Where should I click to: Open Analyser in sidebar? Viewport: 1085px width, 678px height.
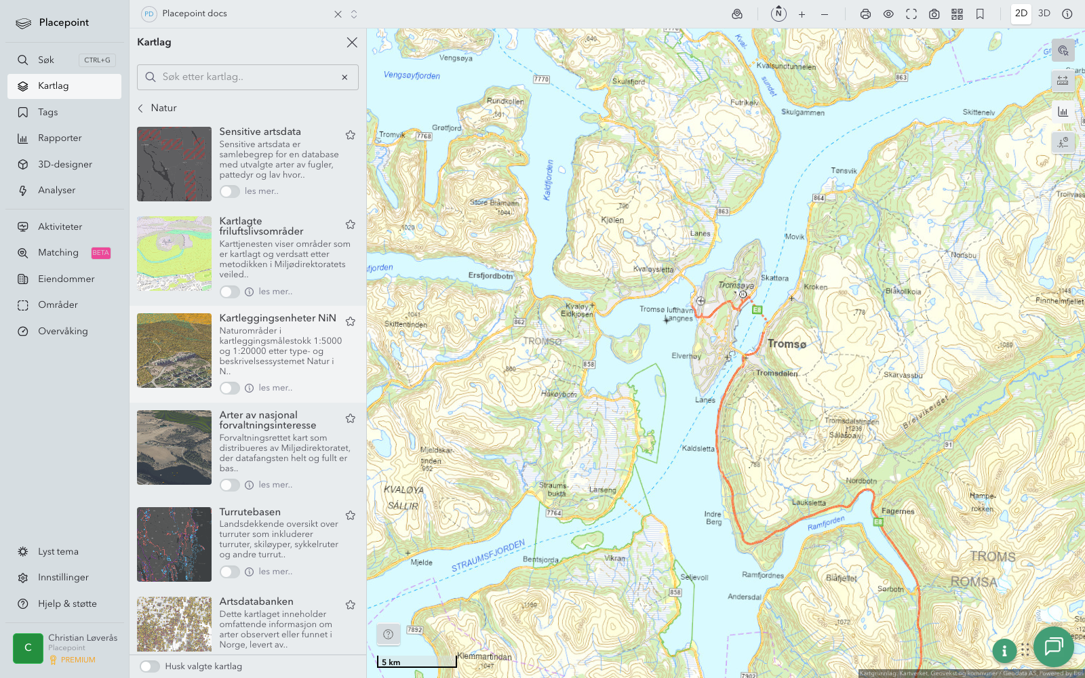(x=64, y=191)
